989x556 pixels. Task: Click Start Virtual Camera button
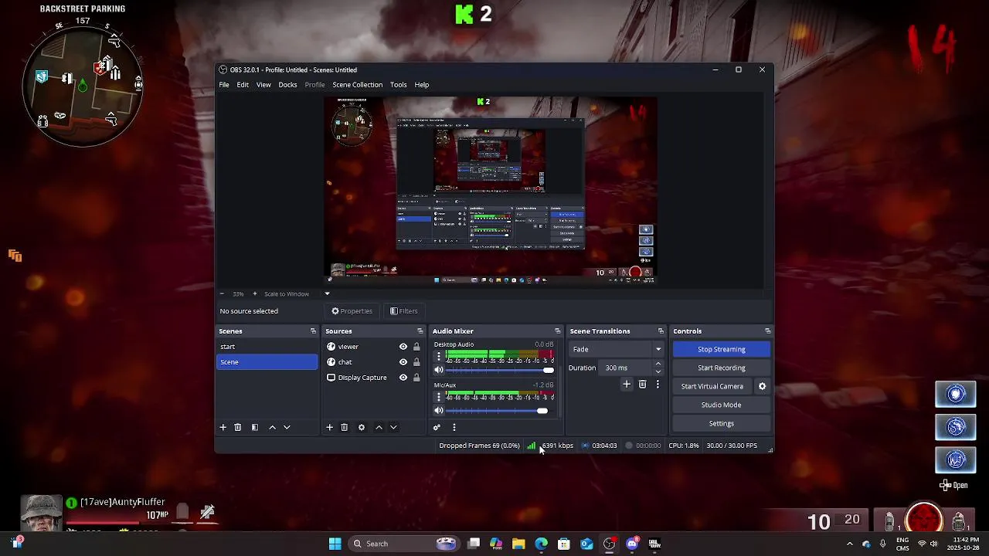[x=712, y=386]
